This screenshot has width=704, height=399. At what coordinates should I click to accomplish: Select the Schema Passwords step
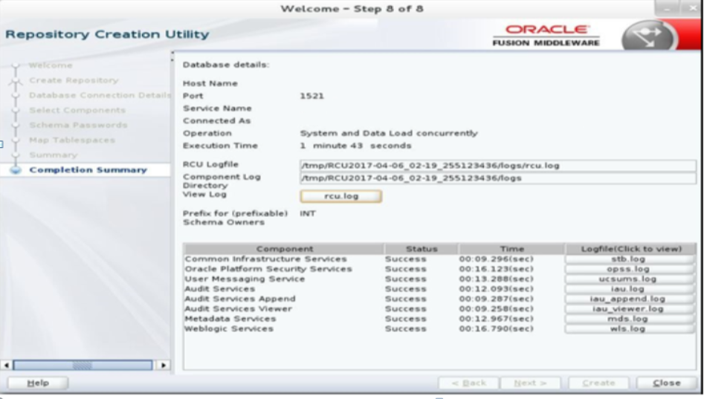pos(78,125)
